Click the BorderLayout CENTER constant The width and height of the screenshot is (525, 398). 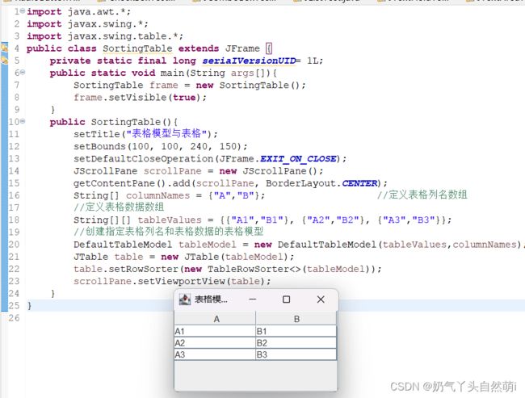pos(359,183)
